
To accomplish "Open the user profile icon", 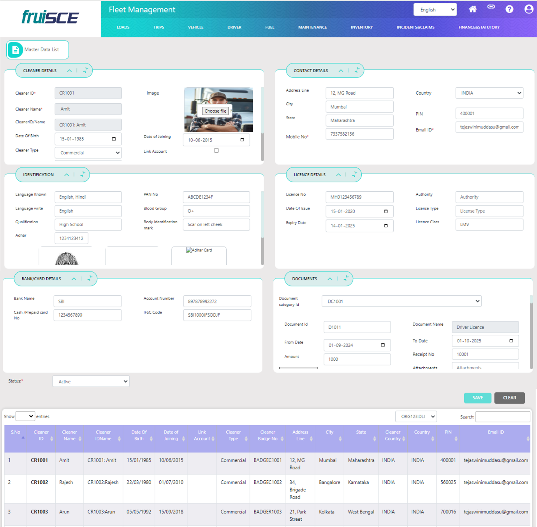I will click(528, 9).
